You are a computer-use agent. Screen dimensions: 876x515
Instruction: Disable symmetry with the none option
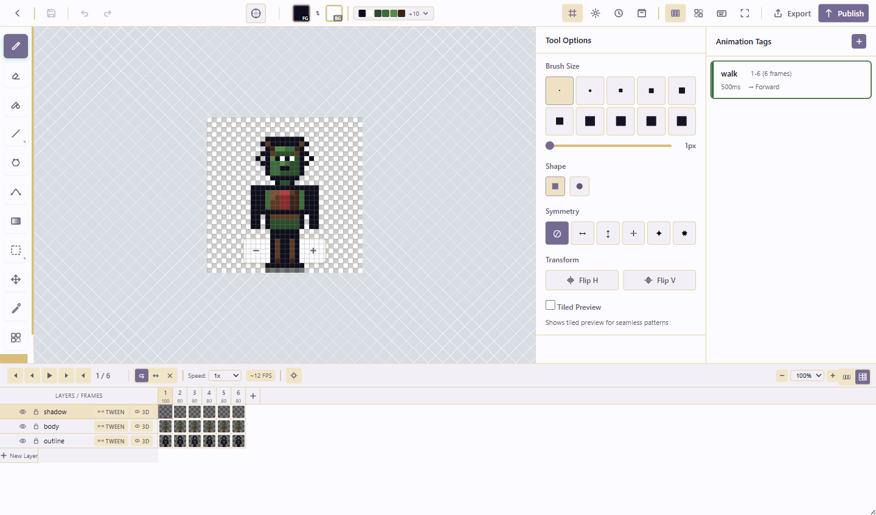coord(557,233)
